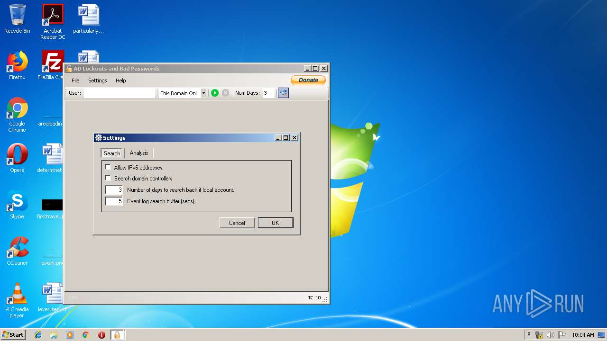Select the VLC media player desktop icon

coord(17,300)
